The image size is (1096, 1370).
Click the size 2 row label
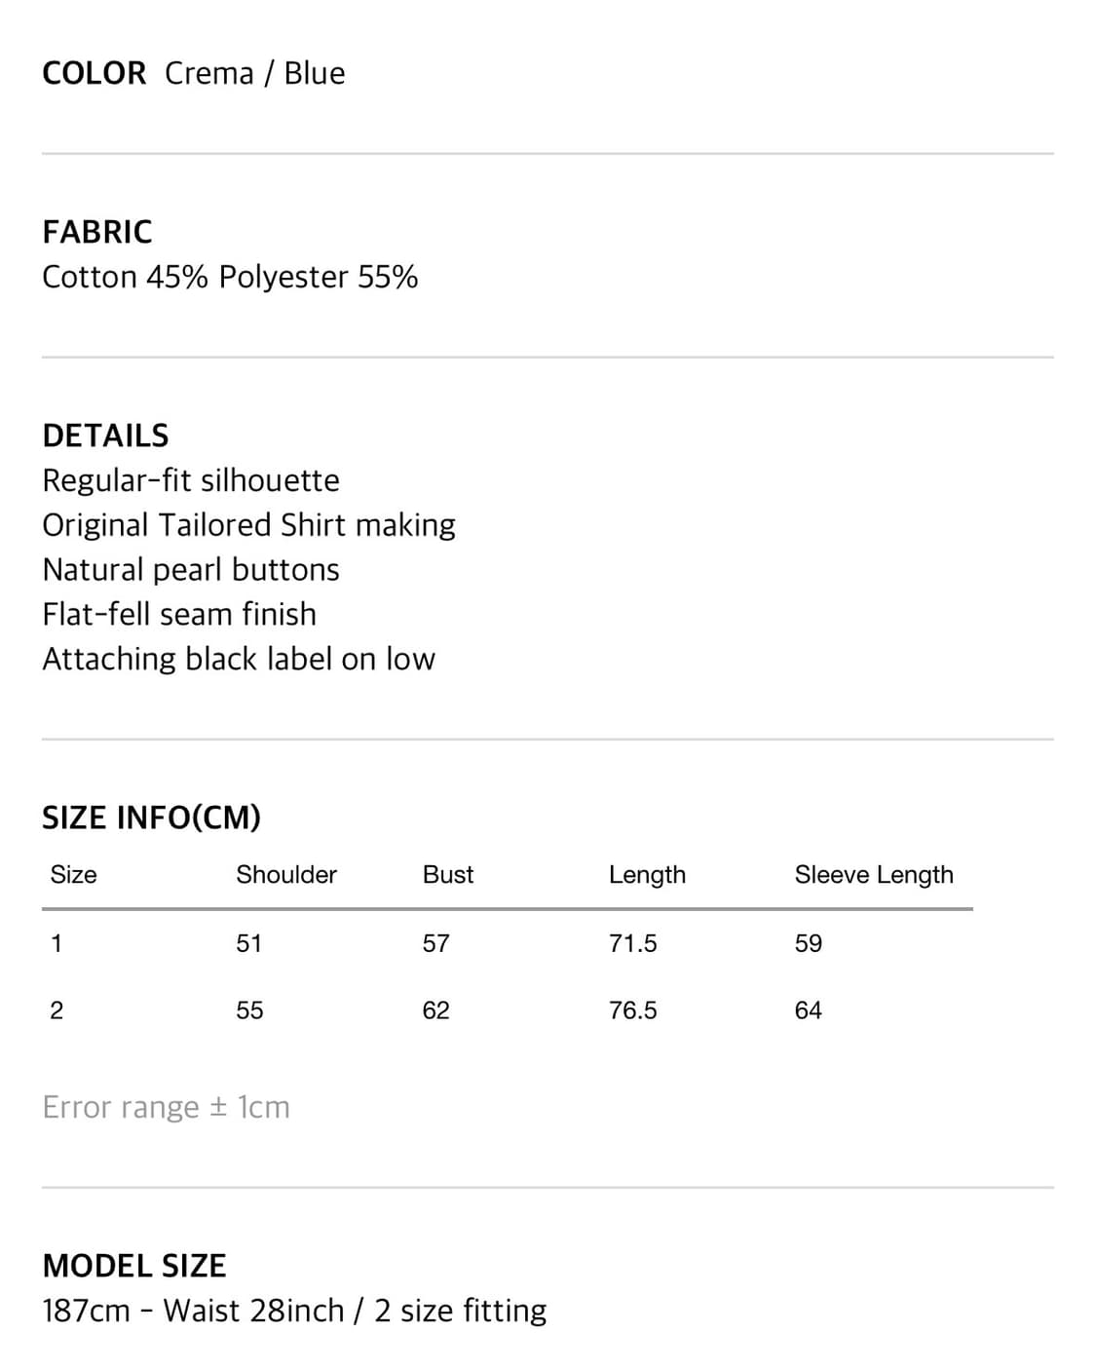57,1010
